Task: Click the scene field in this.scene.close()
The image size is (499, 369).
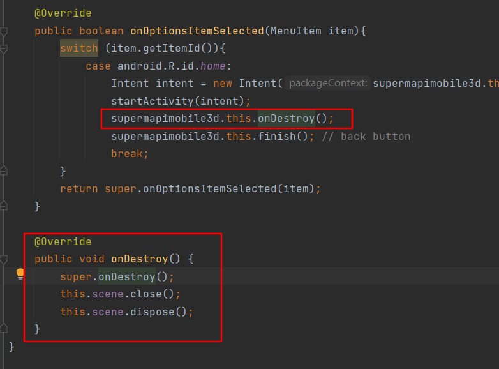Action: [108, 294]
